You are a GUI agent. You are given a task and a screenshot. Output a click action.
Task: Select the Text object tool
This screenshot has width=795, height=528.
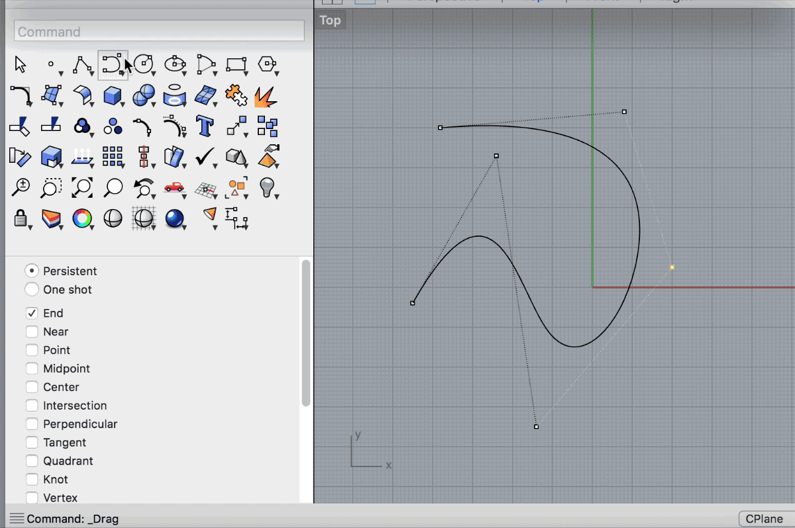coord(204,126)
